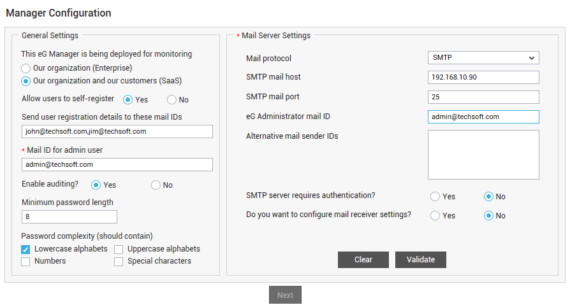Image resolution: width=570 pixels, height=305 pixels.
Task: Click the Clear button
Action: point(363,260)
